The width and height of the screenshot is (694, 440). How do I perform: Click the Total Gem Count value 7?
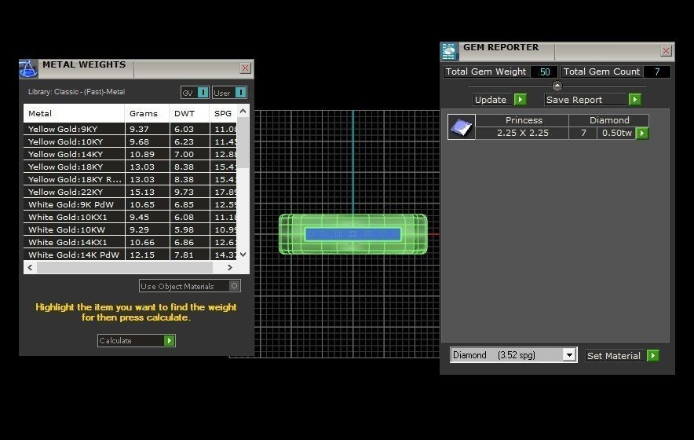pos(657,71)
